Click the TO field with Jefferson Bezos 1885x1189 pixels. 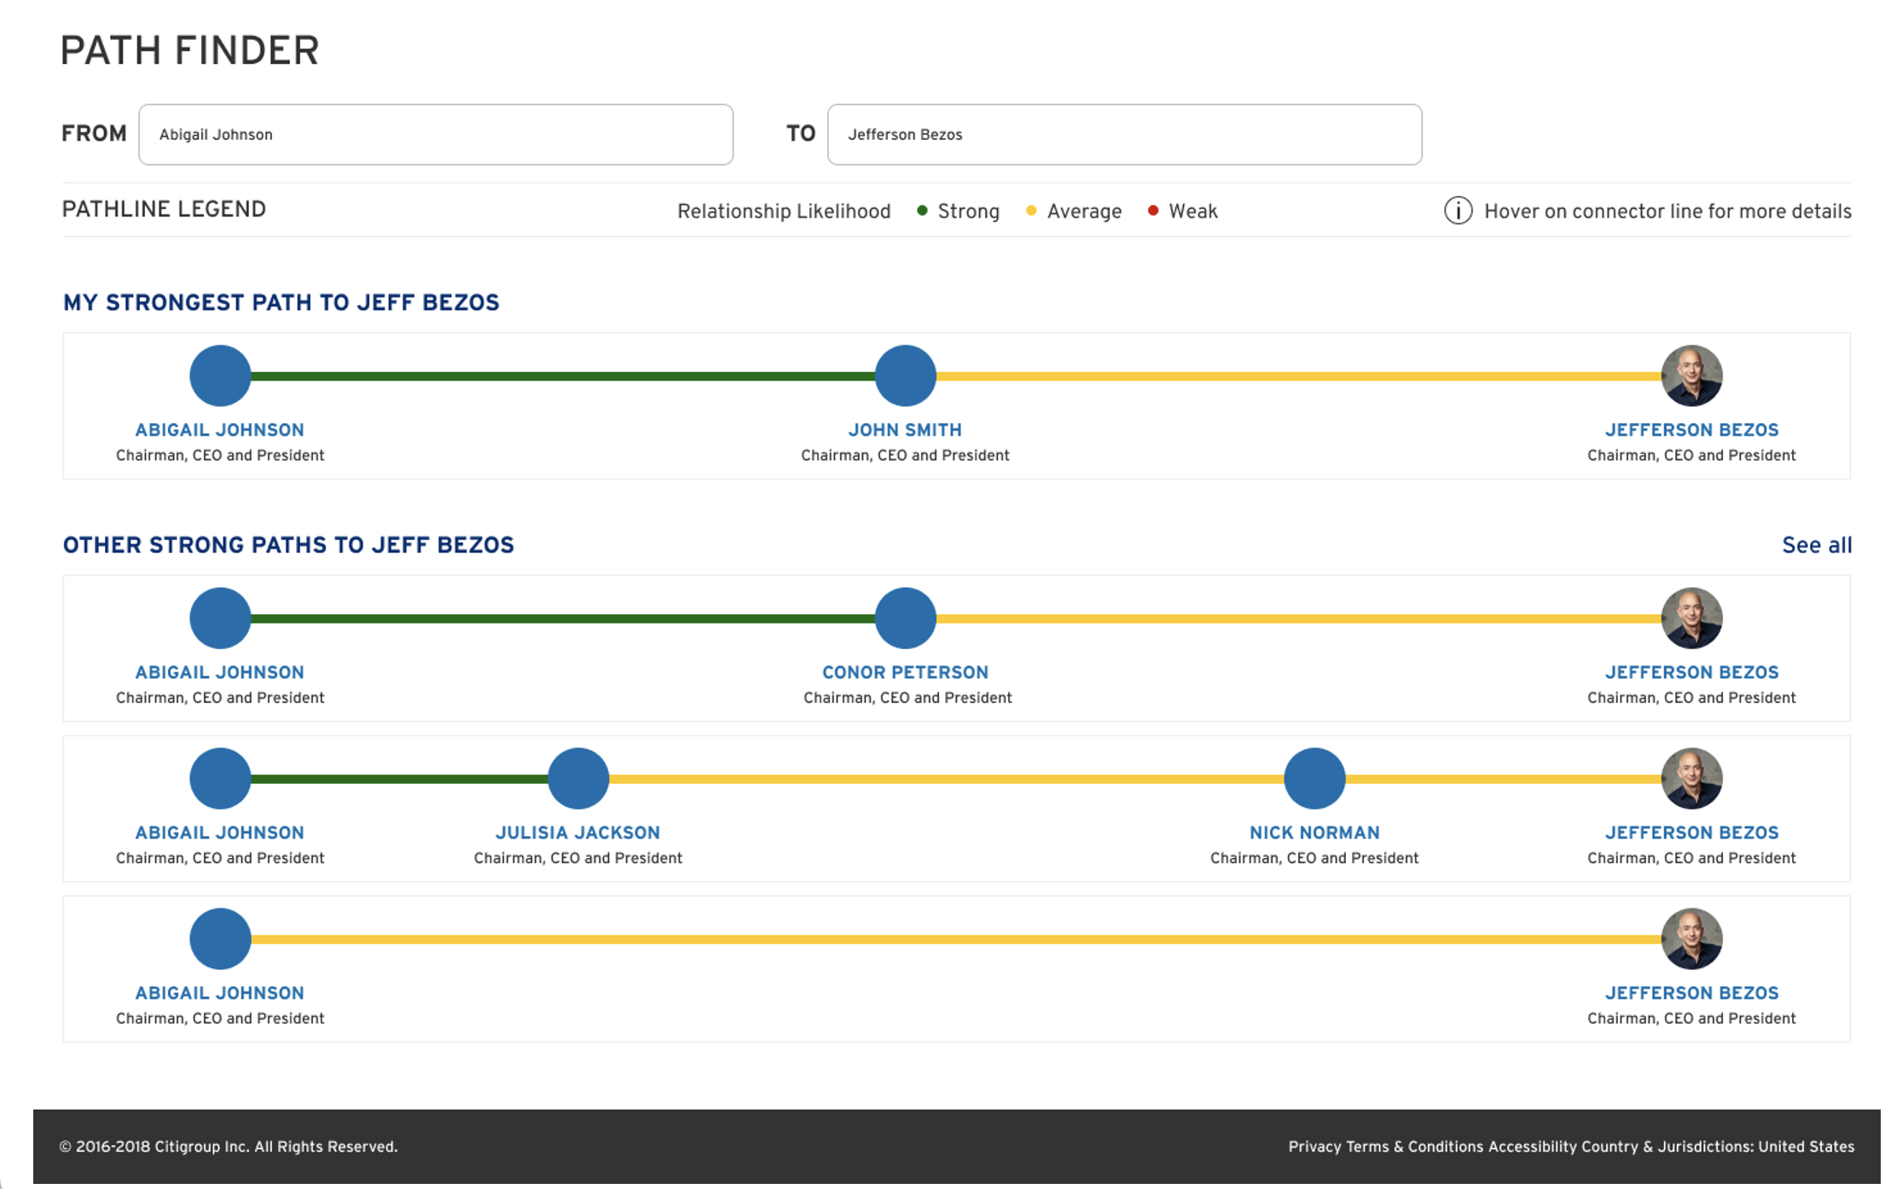1123,135
